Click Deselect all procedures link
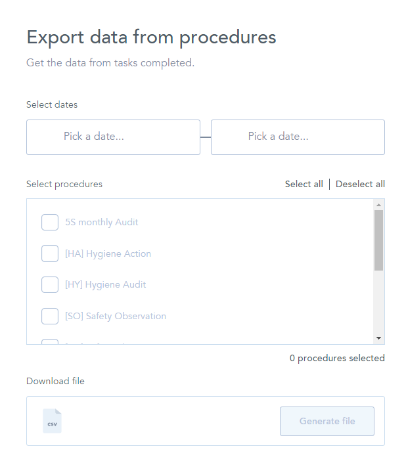 pyautogui.click(x=360, y=184)
